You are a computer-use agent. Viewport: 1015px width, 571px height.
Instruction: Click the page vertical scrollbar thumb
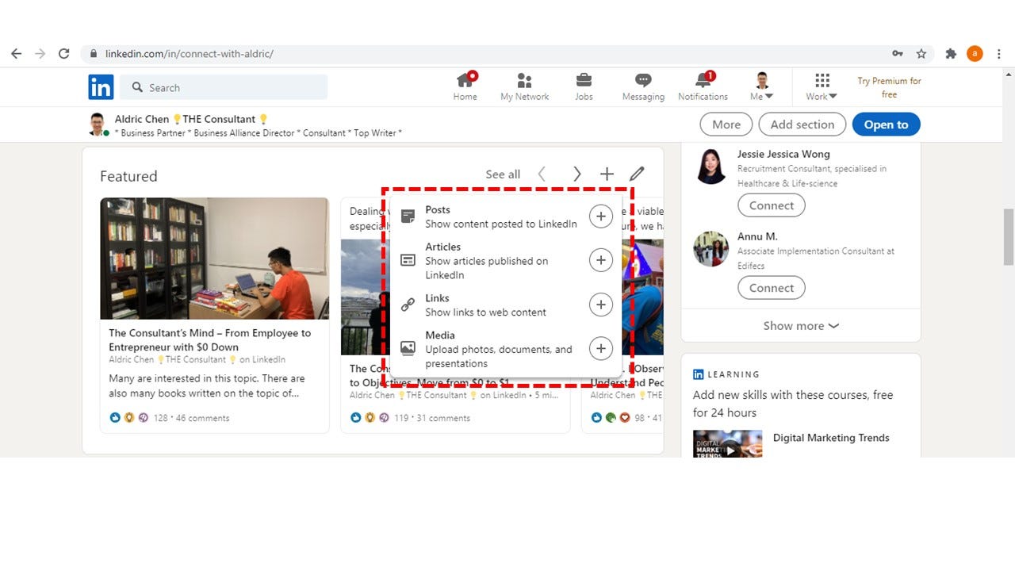[x=1009, y=236]
